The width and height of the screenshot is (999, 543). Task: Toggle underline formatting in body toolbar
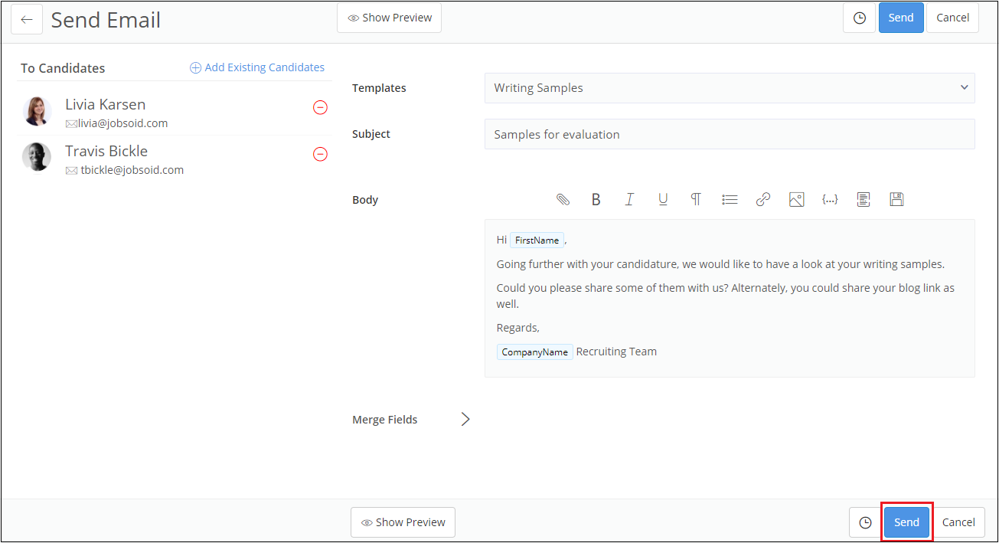point(663,199)
